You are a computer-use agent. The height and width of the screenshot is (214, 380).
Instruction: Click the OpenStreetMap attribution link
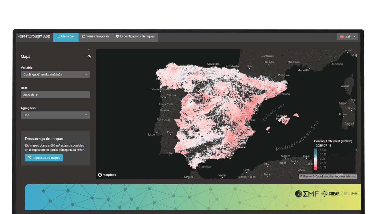pyautogui.click(x=324, y=177)
